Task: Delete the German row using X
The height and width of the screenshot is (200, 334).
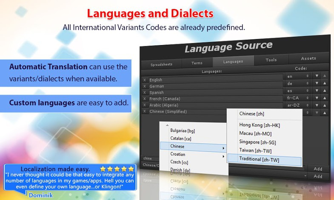Action: (x=145, y=86)
